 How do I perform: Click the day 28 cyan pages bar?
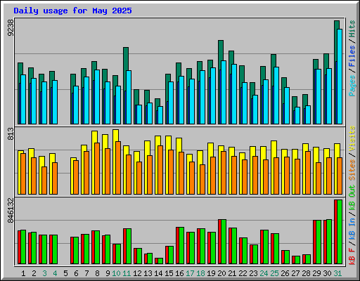(x=308, y=115)
